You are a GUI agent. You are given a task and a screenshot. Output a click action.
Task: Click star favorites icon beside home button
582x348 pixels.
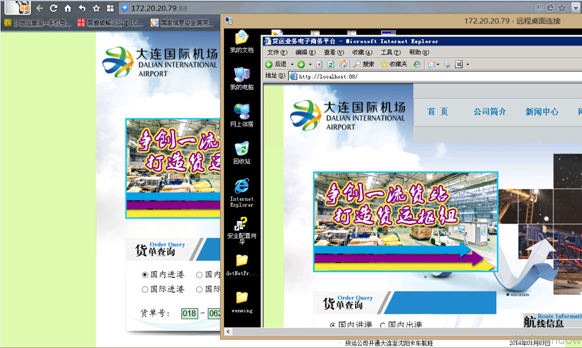[x=96, y=8]
